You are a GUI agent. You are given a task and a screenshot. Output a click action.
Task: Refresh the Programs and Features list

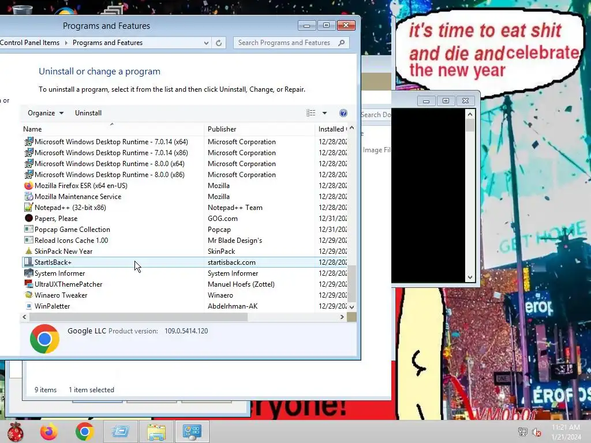click(219, 43)
